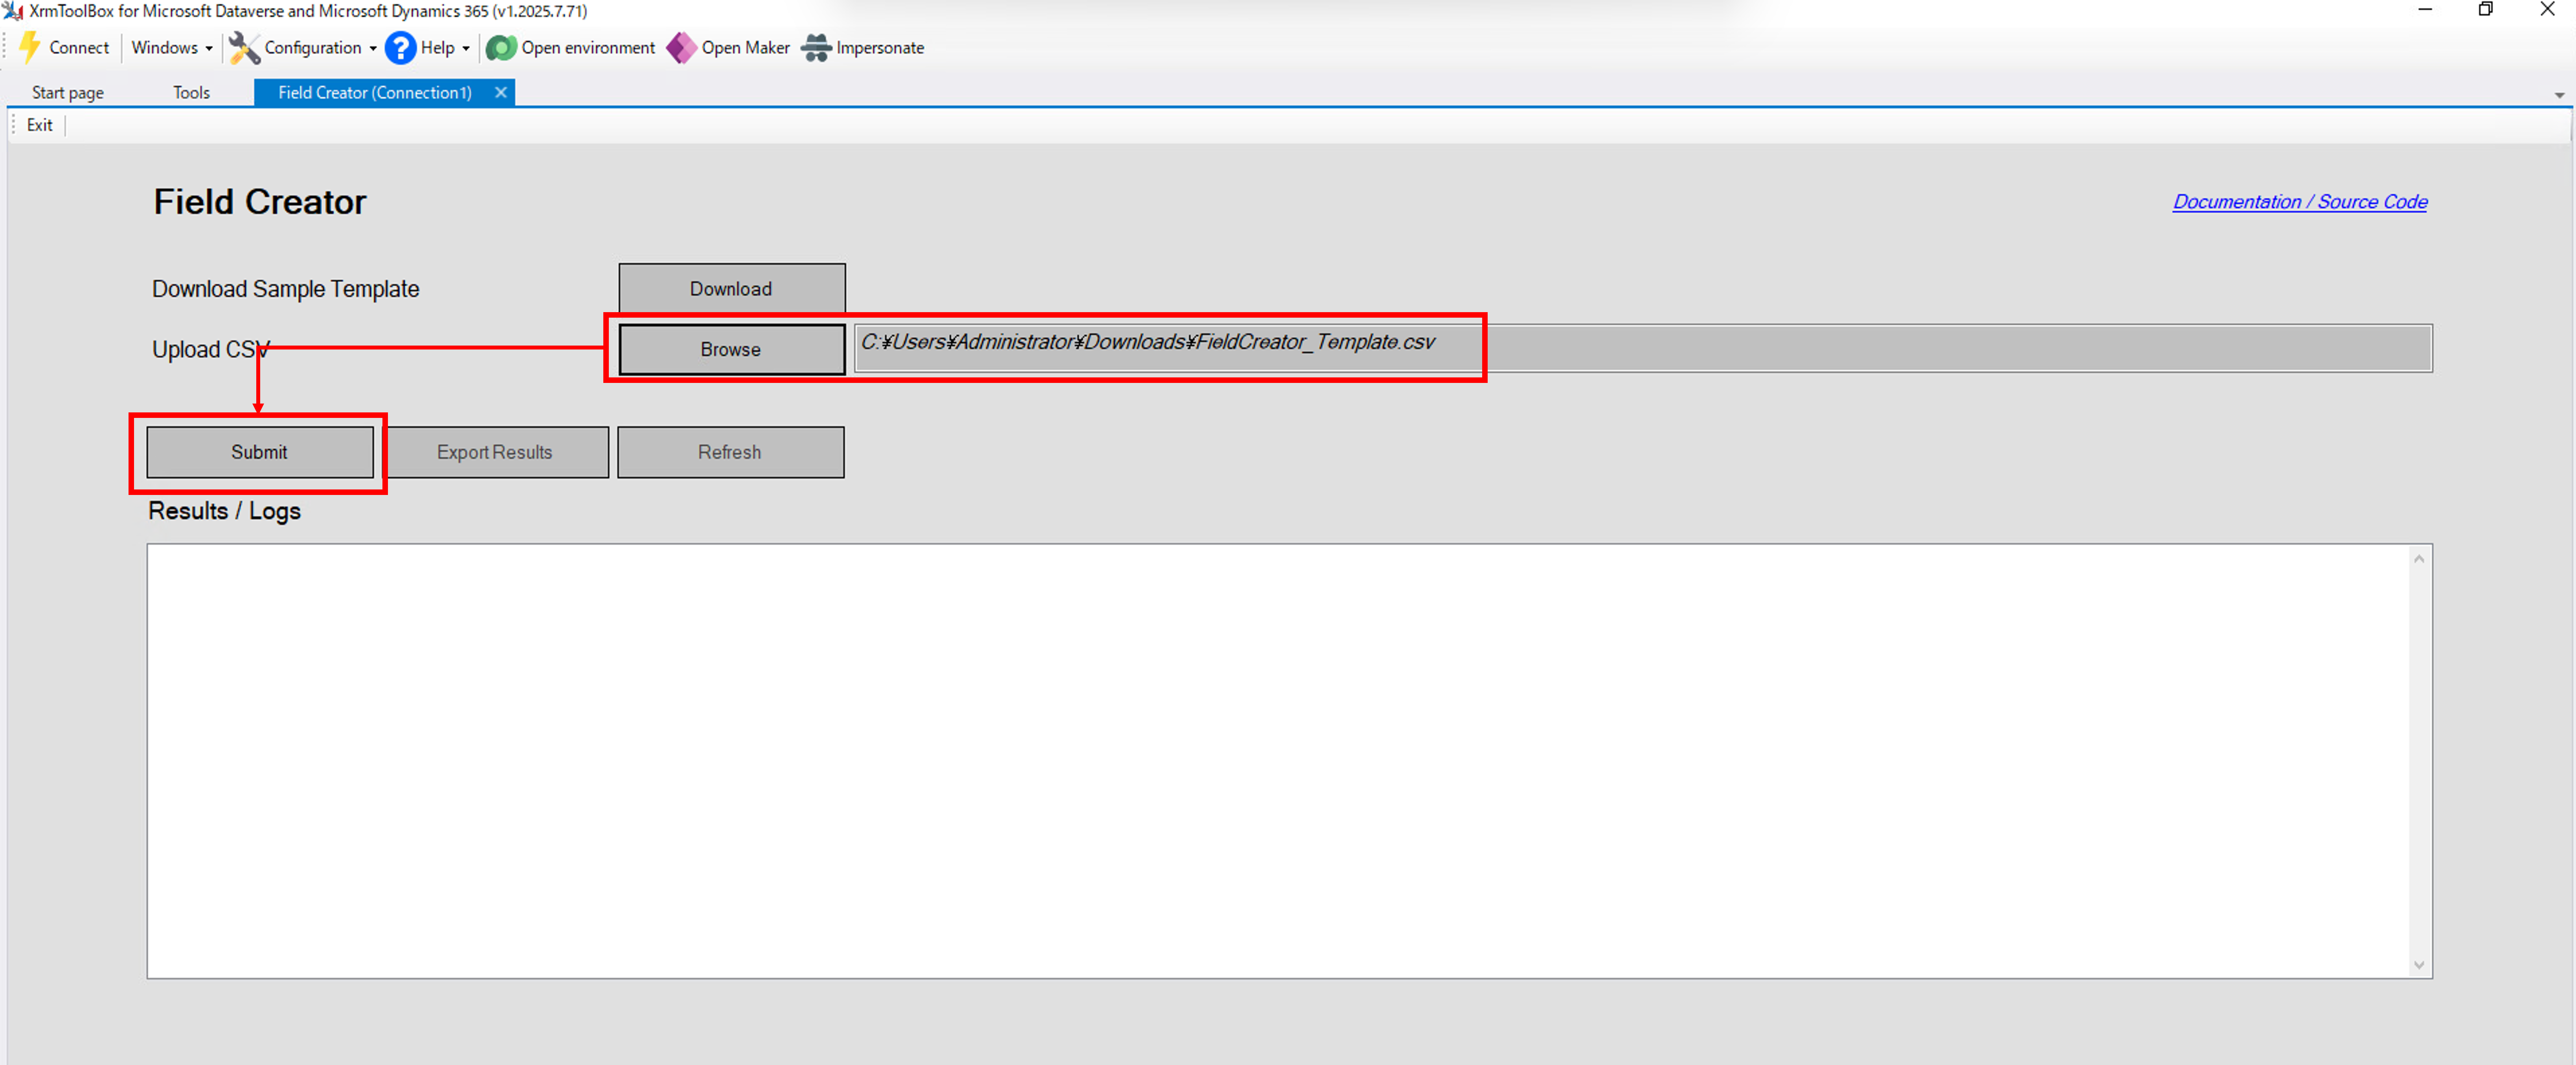2576x1065 pixels.
Task: Click the Open environment icon
Action: (x=501, y=47)
